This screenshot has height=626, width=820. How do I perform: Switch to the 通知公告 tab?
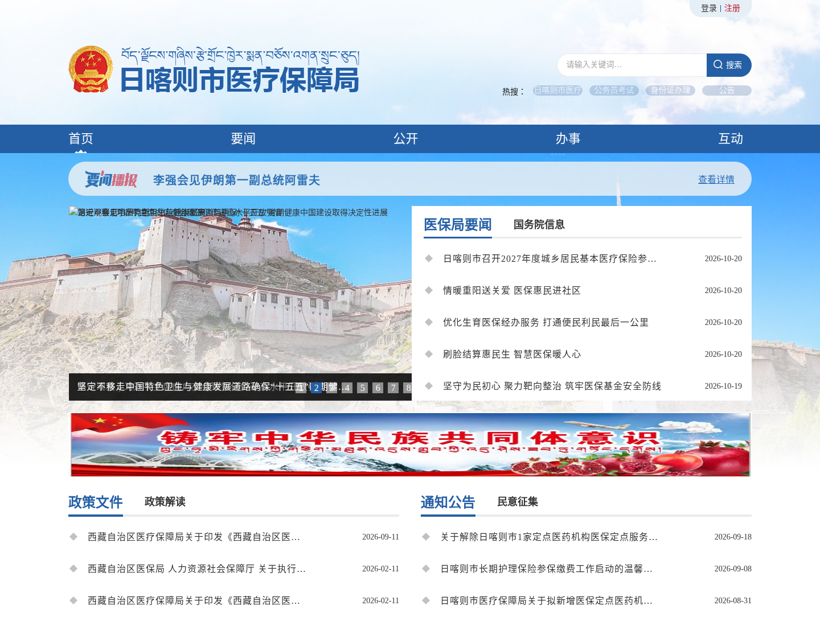(448, 502)
